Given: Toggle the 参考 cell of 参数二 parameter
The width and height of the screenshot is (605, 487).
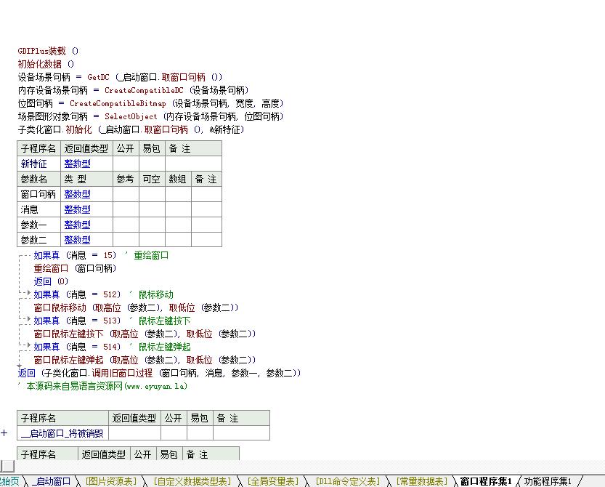Looking at the screenshot, I should pos(126,240).
